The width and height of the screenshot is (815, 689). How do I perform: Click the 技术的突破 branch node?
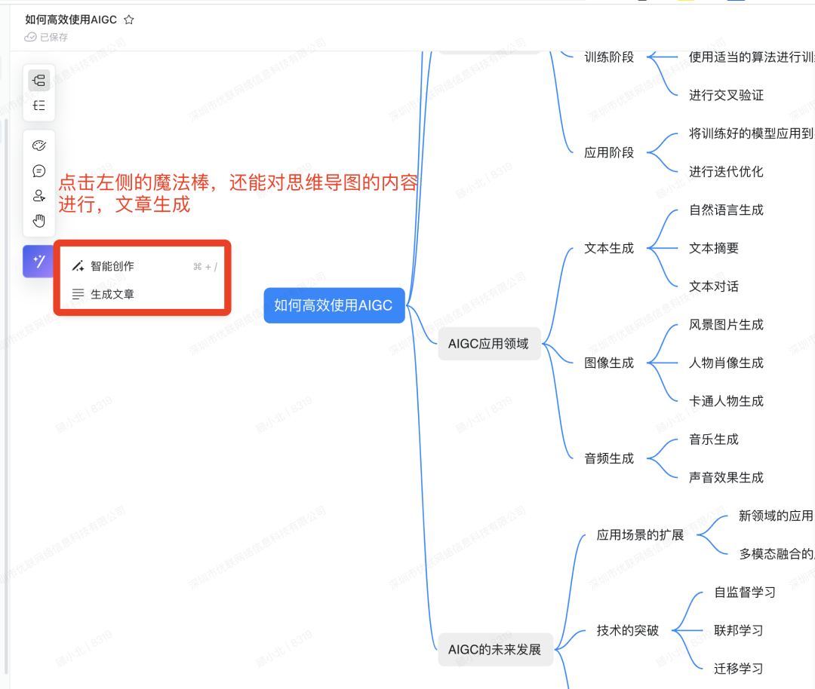pyautogui.click(x=628, y=630)
